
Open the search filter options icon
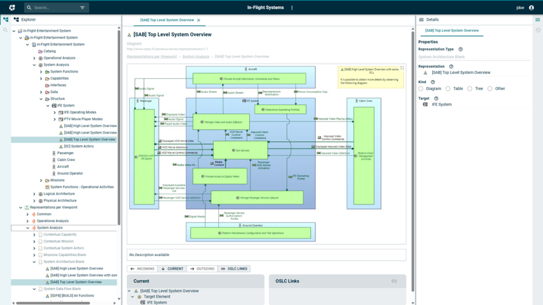coord(82,8)
